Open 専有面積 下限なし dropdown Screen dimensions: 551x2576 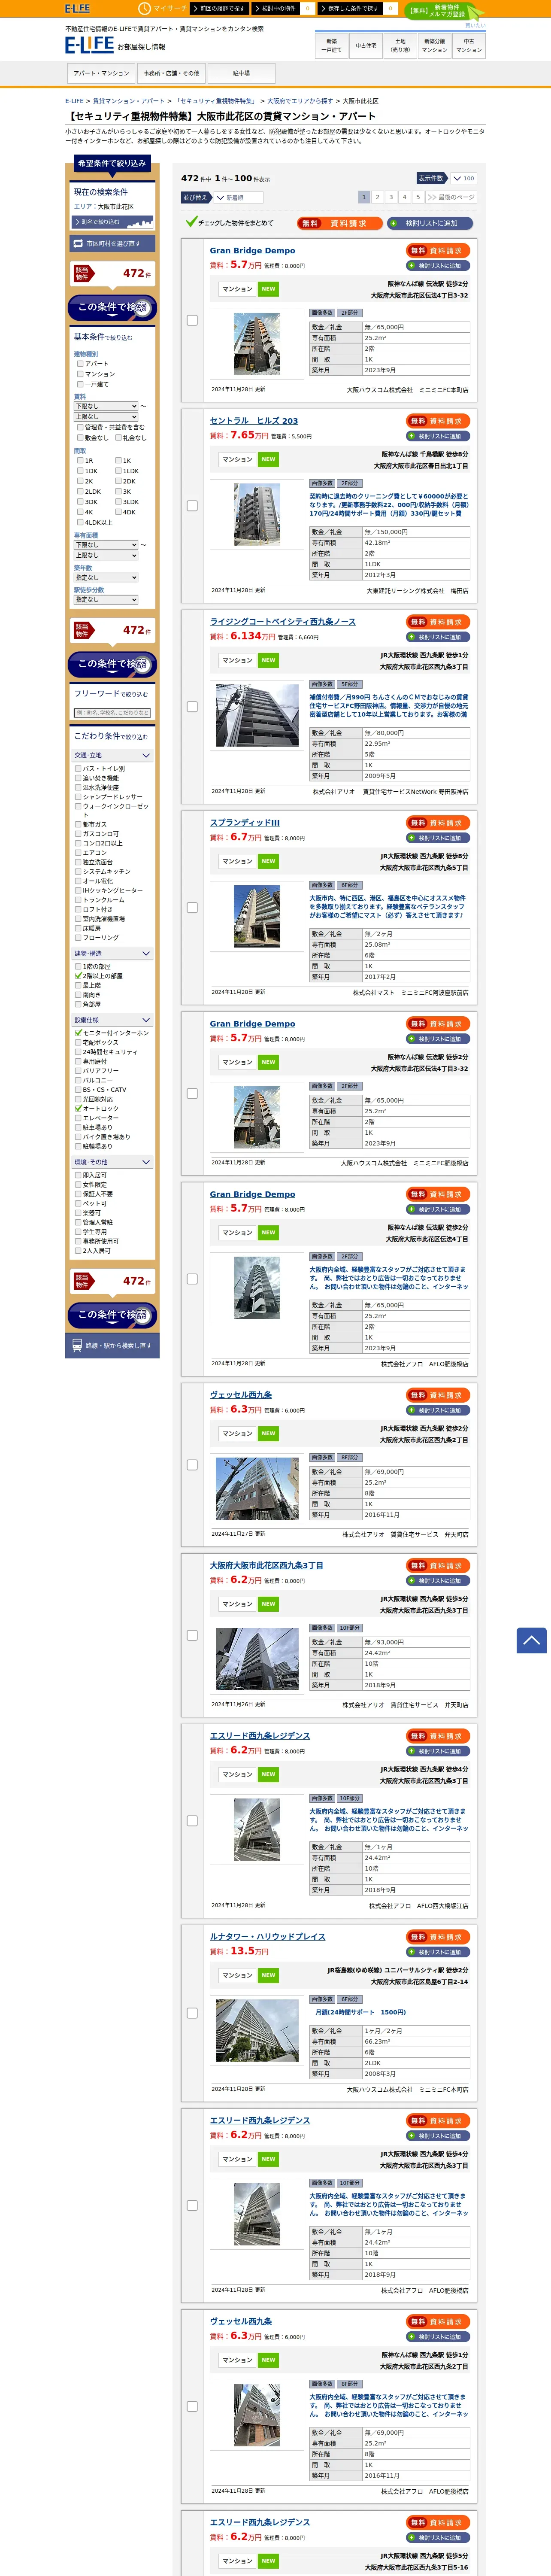click(106, 545)
